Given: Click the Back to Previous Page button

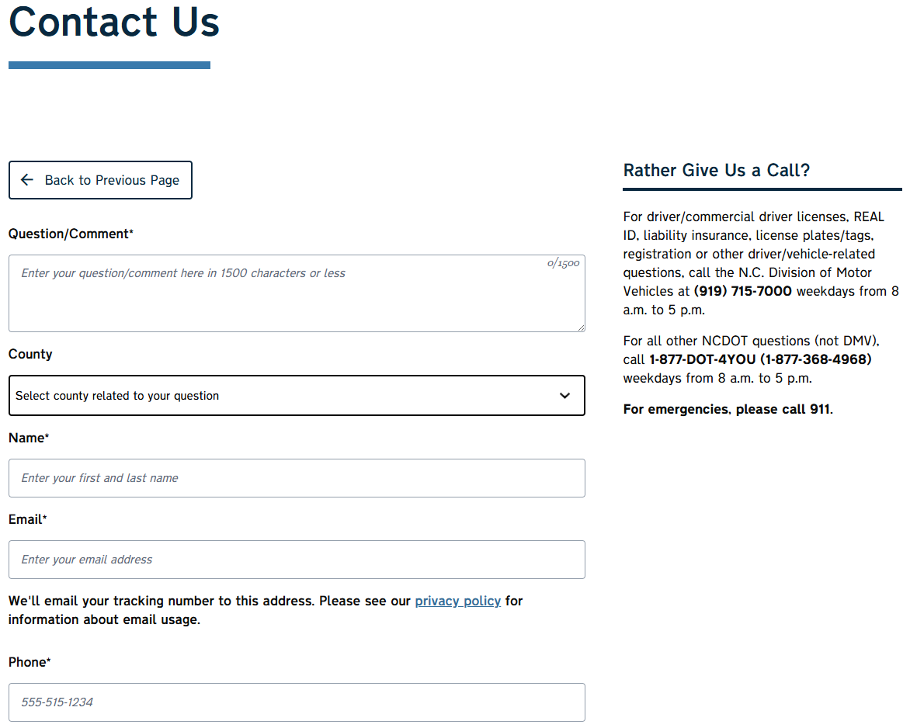Looking at the screenshot, I should coord(100,179).
